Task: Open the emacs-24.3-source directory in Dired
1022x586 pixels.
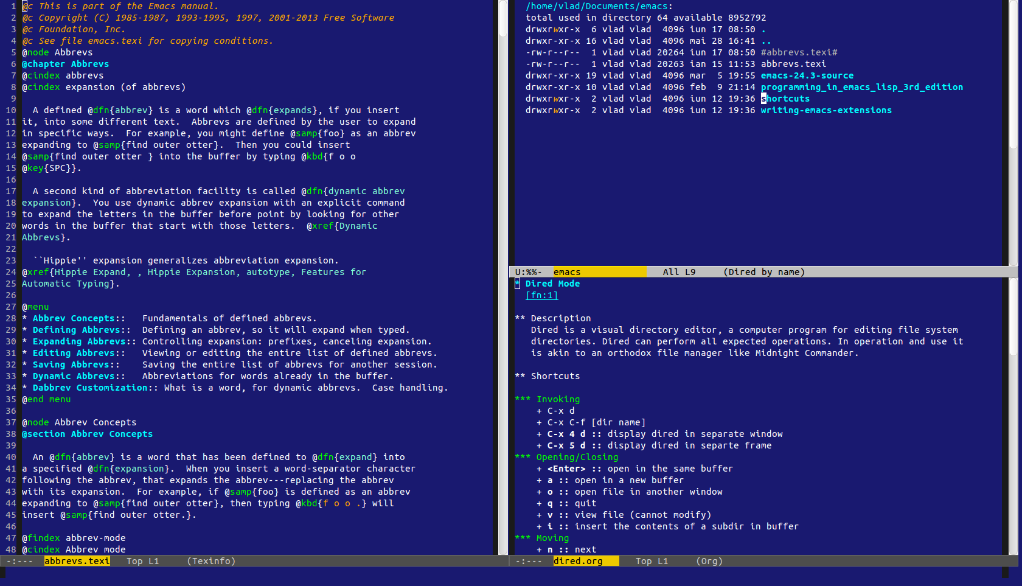Action: [x=807, y=75]
